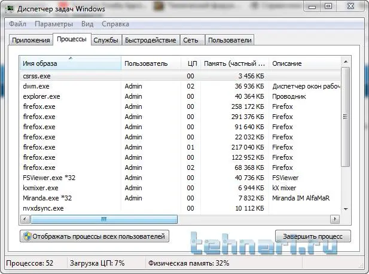Click horizontal scrollbar right arrow
Screen dimensions: 369x274
pyautogui.click(x=335, y=219)
